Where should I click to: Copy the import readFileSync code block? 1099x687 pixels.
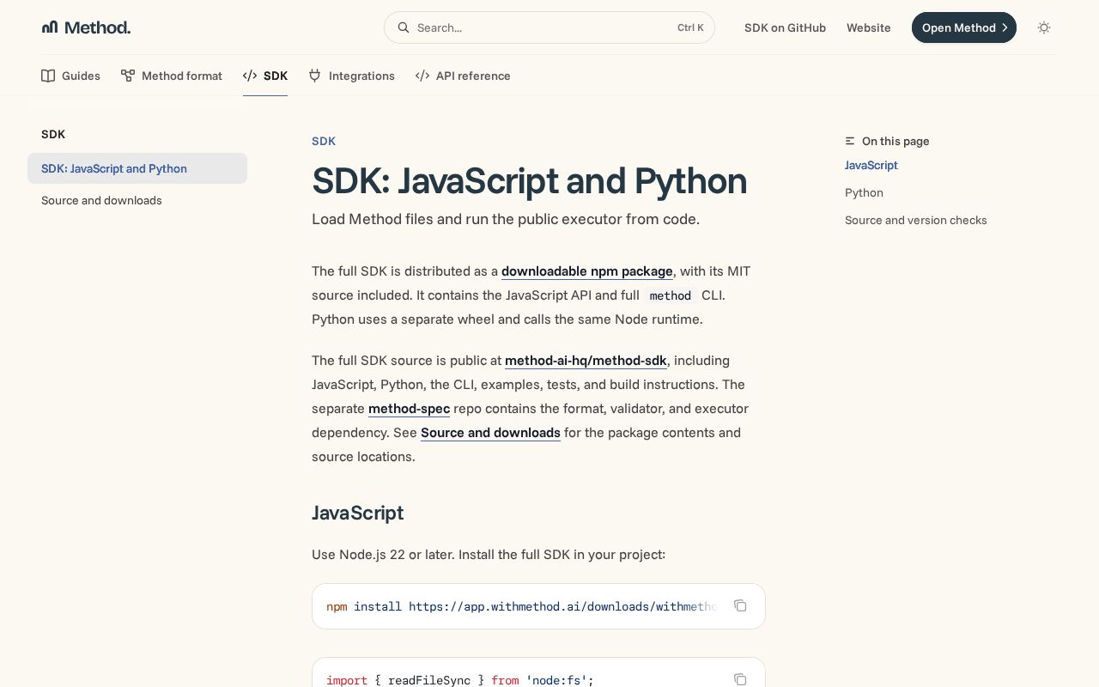click(x=740, y=679)
